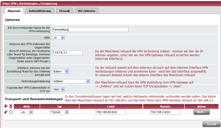Image resolution: width=221 pixels, height=128 pixels.
Task: Click the delete selected rows X icon
Action: (11, 106)
